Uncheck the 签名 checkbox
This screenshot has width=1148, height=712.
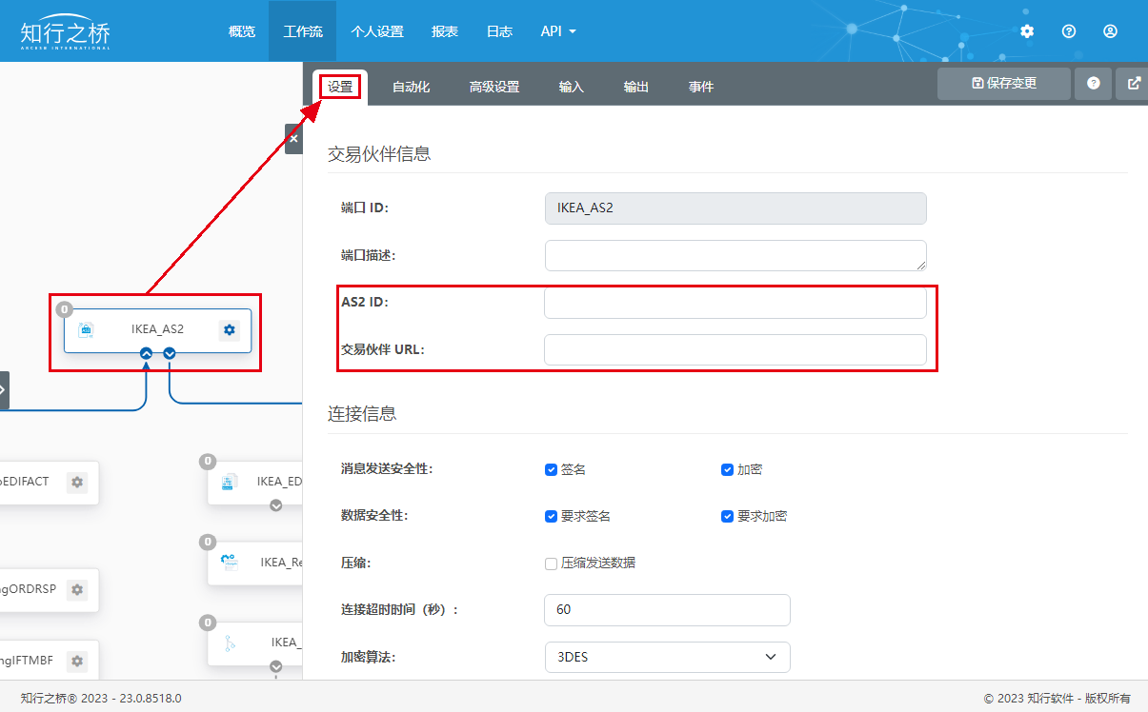pyautogui.click(x=551, y=469)
